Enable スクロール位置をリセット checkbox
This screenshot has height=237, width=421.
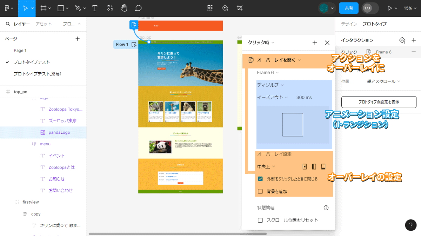tap(260, 220)
